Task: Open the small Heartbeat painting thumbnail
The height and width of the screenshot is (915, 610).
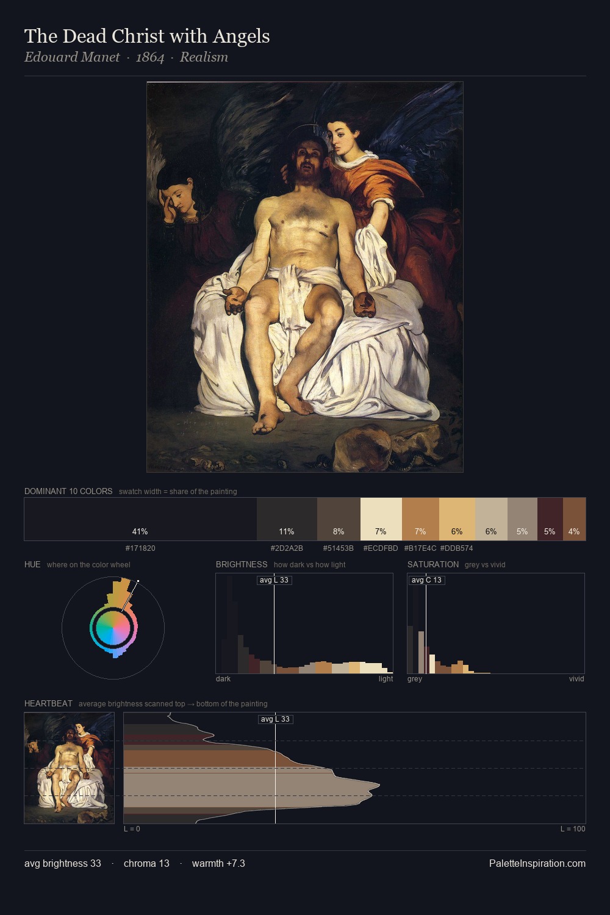Action: pyautogui.click(x=69, y=768)
